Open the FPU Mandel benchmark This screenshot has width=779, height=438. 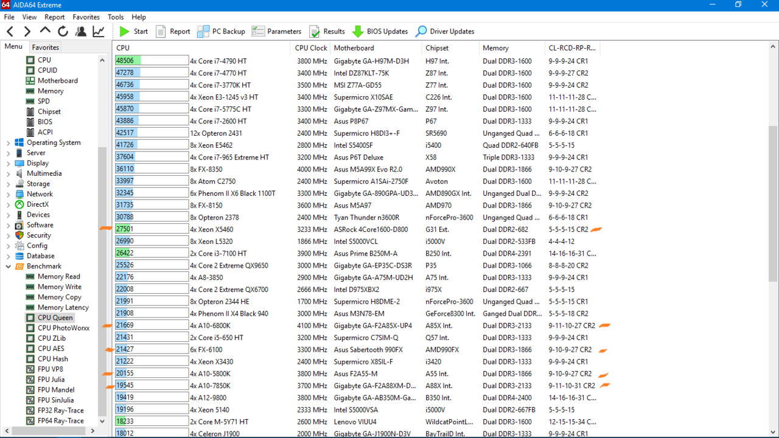(56, 391)
